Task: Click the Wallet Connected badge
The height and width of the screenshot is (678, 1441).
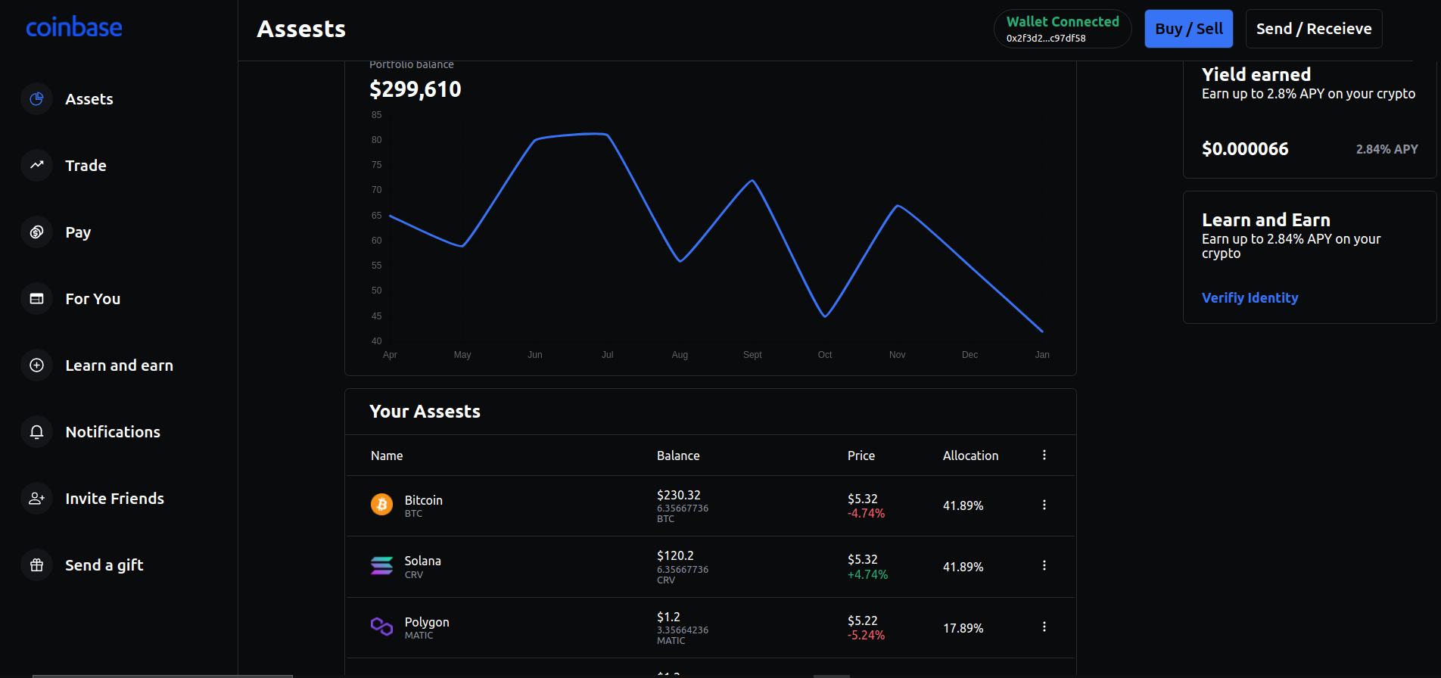Action: (1063, 29)
